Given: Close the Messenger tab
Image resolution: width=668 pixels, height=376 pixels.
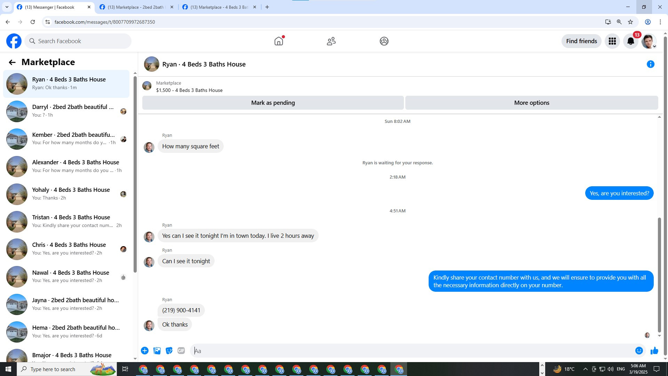Looking at the screenshot, I should tap(89, 7).
